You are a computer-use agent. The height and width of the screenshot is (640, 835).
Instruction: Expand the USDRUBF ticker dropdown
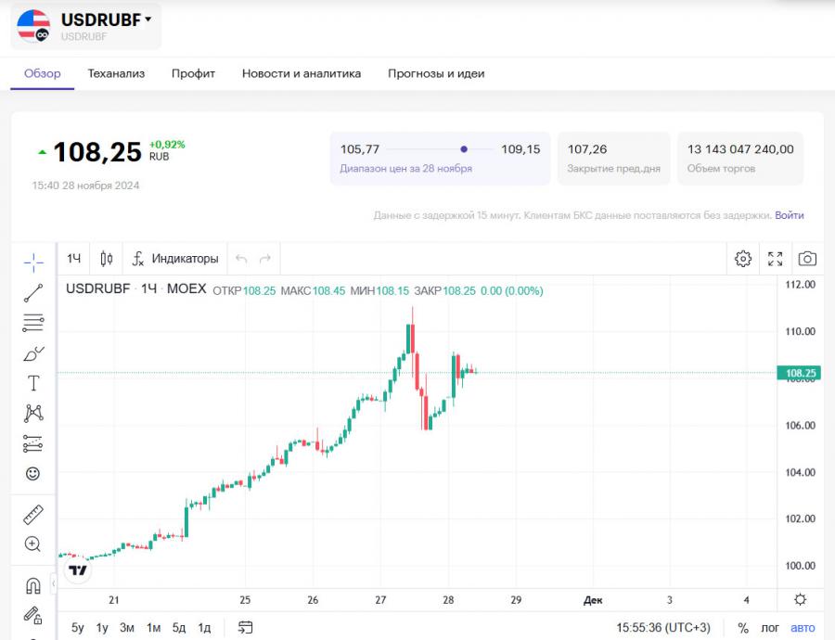[148, 19]
